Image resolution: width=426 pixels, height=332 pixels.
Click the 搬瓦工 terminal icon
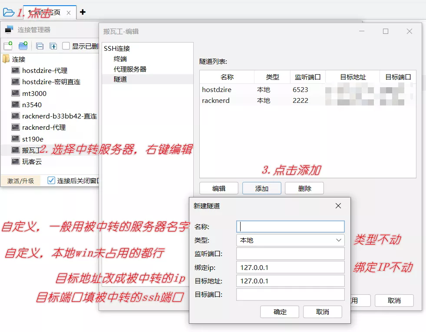click(16, 150)
